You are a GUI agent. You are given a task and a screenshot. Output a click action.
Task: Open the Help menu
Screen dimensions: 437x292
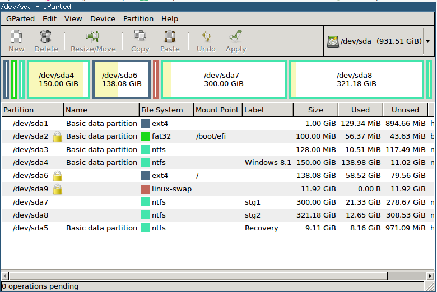point(169,18)
